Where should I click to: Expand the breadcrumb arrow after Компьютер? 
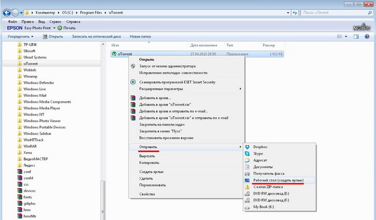click(x=59, y=12)
